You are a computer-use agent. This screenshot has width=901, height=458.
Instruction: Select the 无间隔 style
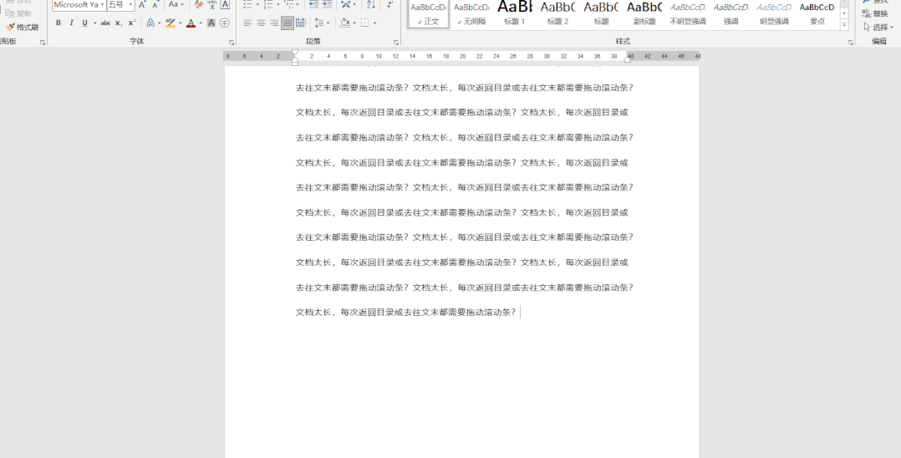pos(471,14)
